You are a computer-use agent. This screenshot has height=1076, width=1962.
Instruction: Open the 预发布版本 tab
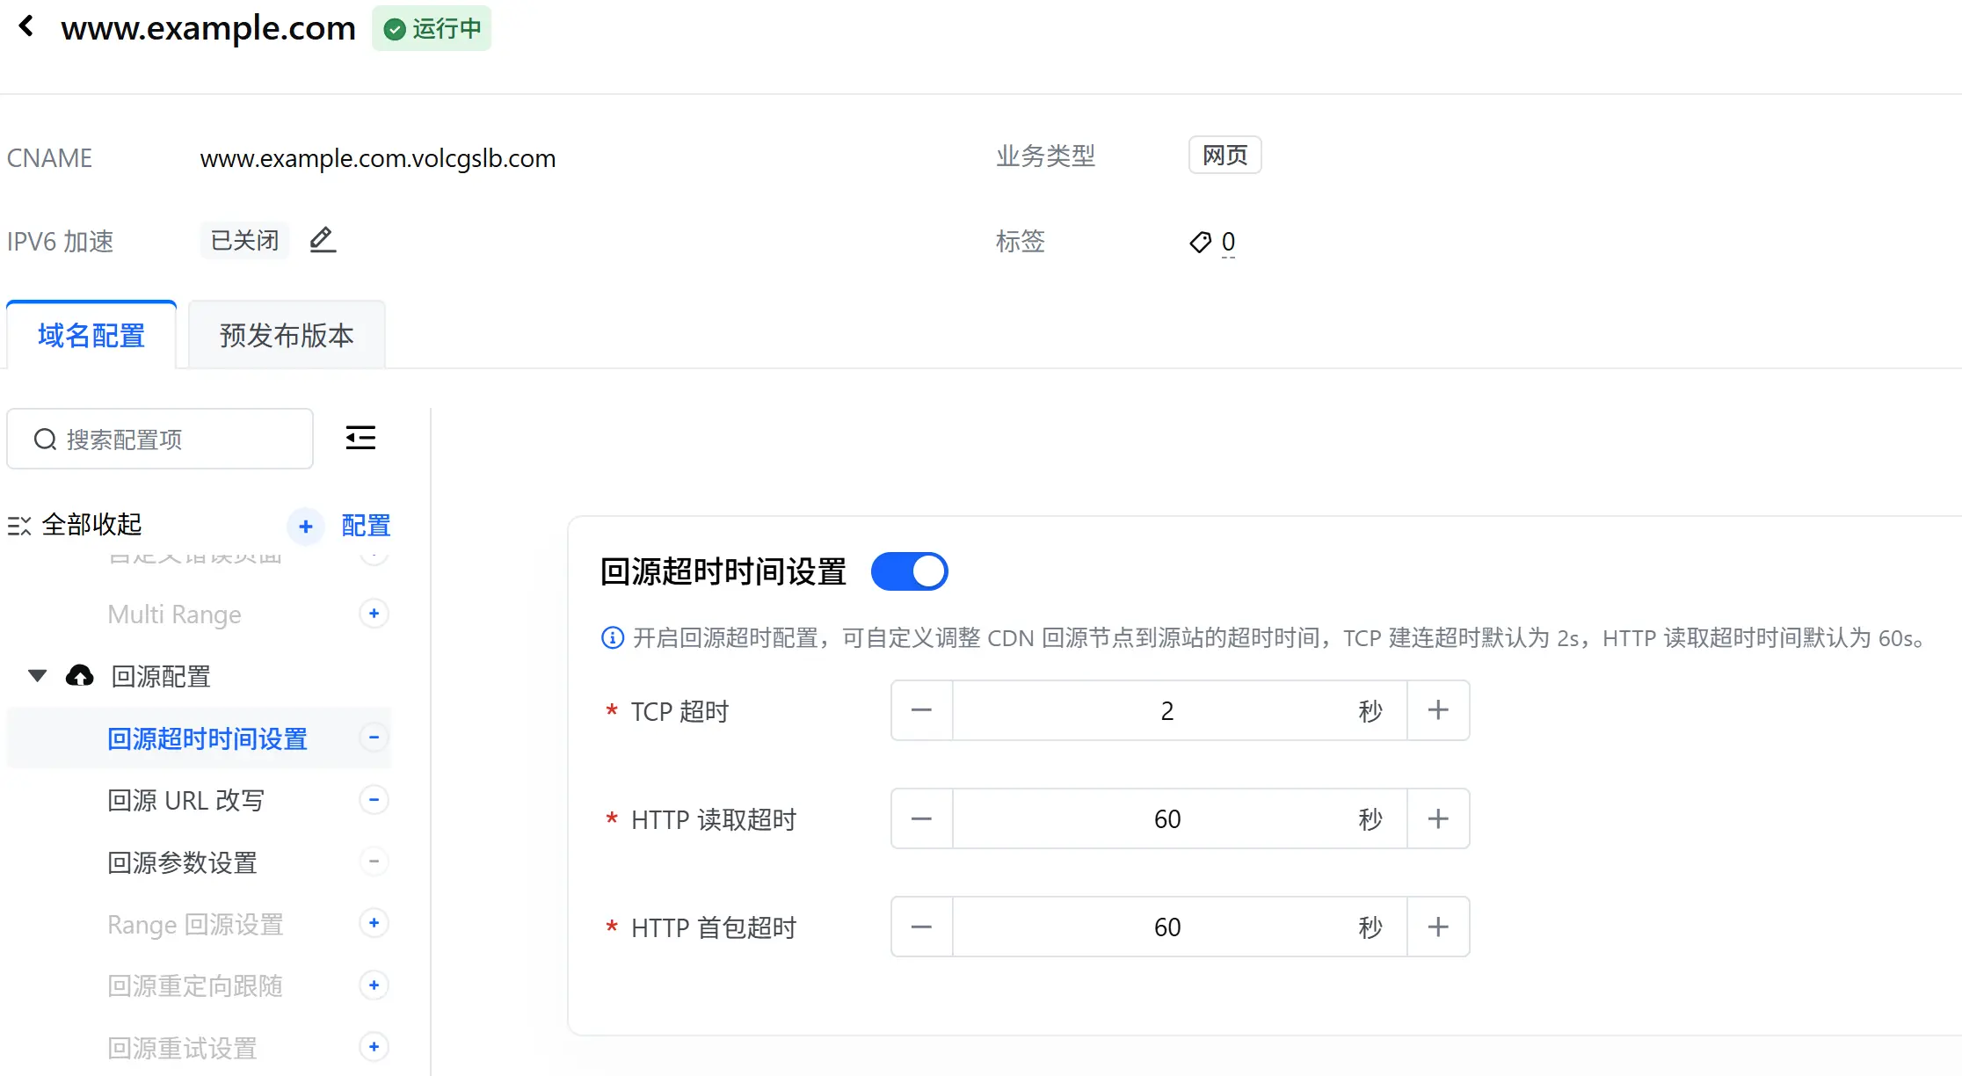point(287,335)
